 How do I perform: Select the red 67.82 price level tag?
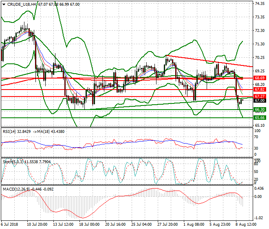click(260, 89)
